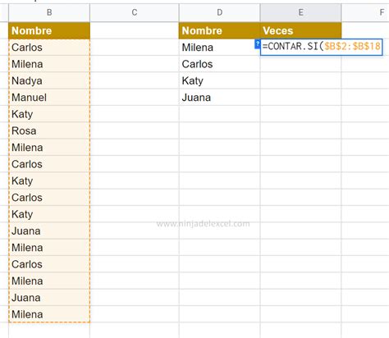Click the CONTAR.SI formula input cell
Screen dimensions: 389x338
[x=321, y=47]
